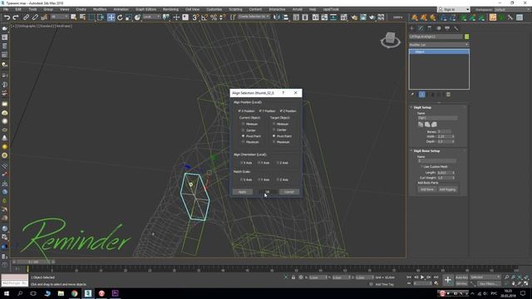Open the Customize menu
The image size is (532, 299).
pyautogui.click(x=214, y=9)
